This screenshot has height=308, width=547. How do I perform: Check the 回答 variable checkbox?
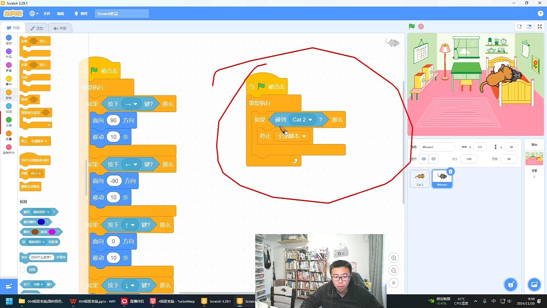(22, 269)
